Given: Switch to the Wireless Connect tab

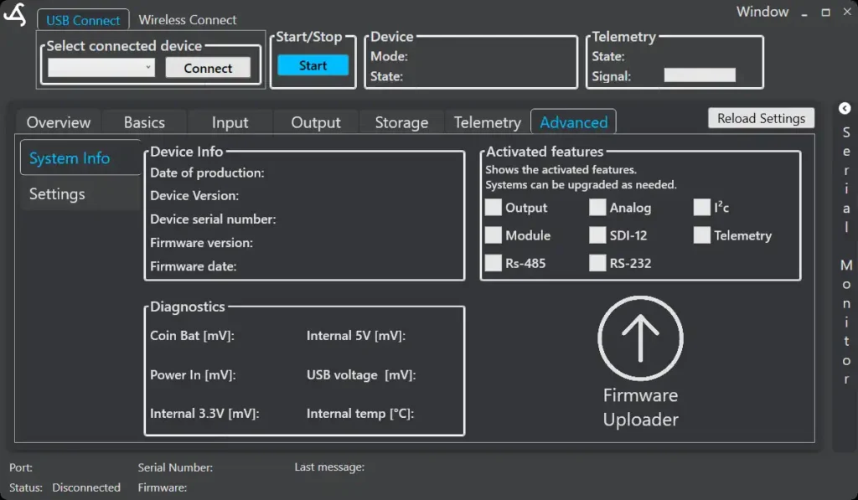Looking at the screenshot, I should coord(187,19).
